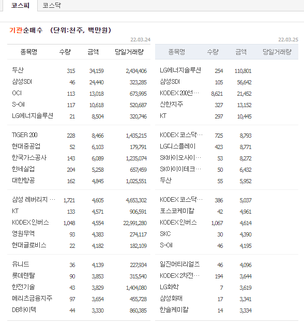Open the LG디스플레이 stock link

pos(178,146)
